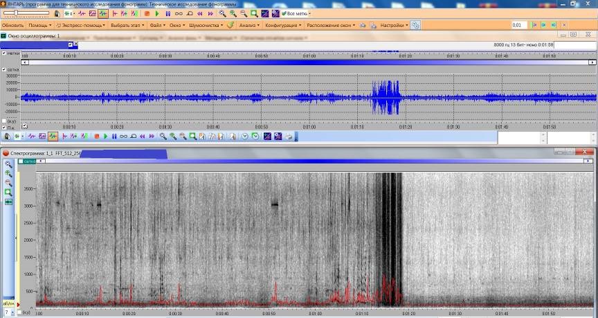
Task: Fast-forward using the top toolbar's double-right arrows
Action: coord(210,14)
